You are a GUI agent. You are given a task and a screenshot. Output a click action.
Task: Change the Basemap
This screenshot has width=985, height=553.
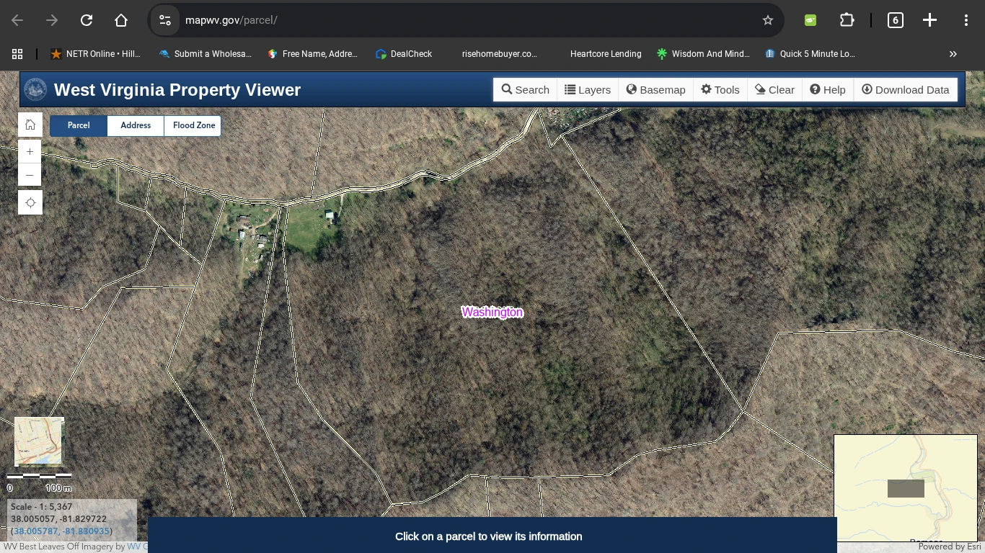point(655,89)
